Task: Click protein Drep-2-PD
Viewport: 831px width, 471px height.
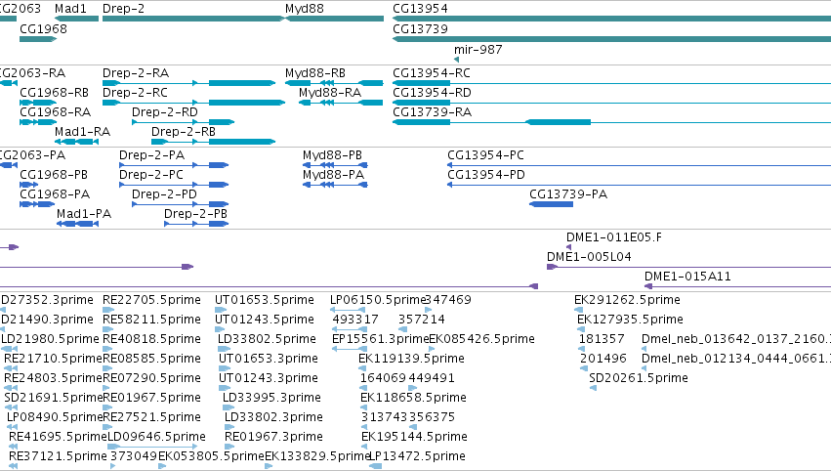Action: point(181,204)
